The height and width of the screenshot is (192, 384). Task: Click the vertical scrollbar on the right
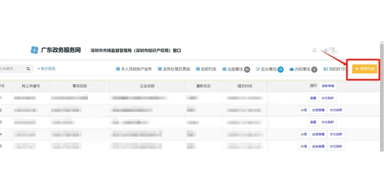click(382, 96)
